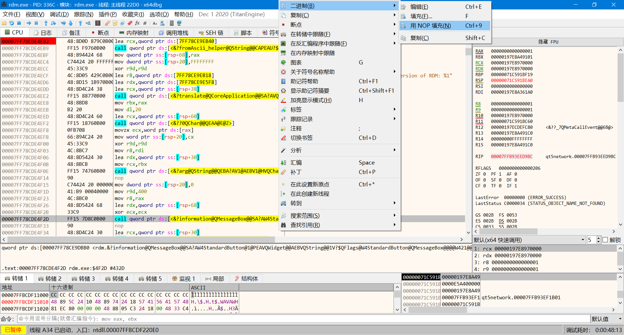Switch to the SEH 链 tab
Image resolution: width=624 pixels, height=335 pixels.
pos(211,33)
